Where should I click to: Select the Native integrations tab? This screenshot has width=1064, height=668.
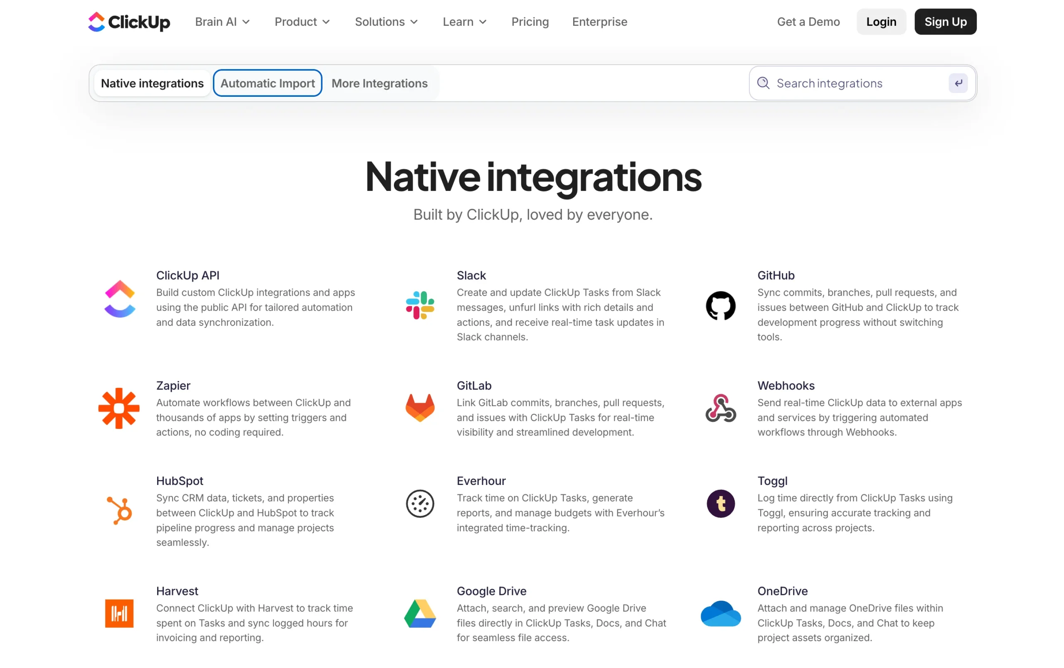[x=152, y=83]
